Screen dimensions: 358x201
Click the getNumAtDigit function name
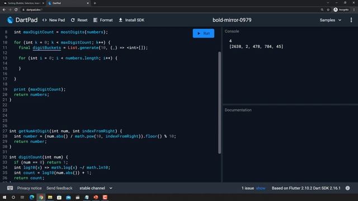click(x=34, y=131)
